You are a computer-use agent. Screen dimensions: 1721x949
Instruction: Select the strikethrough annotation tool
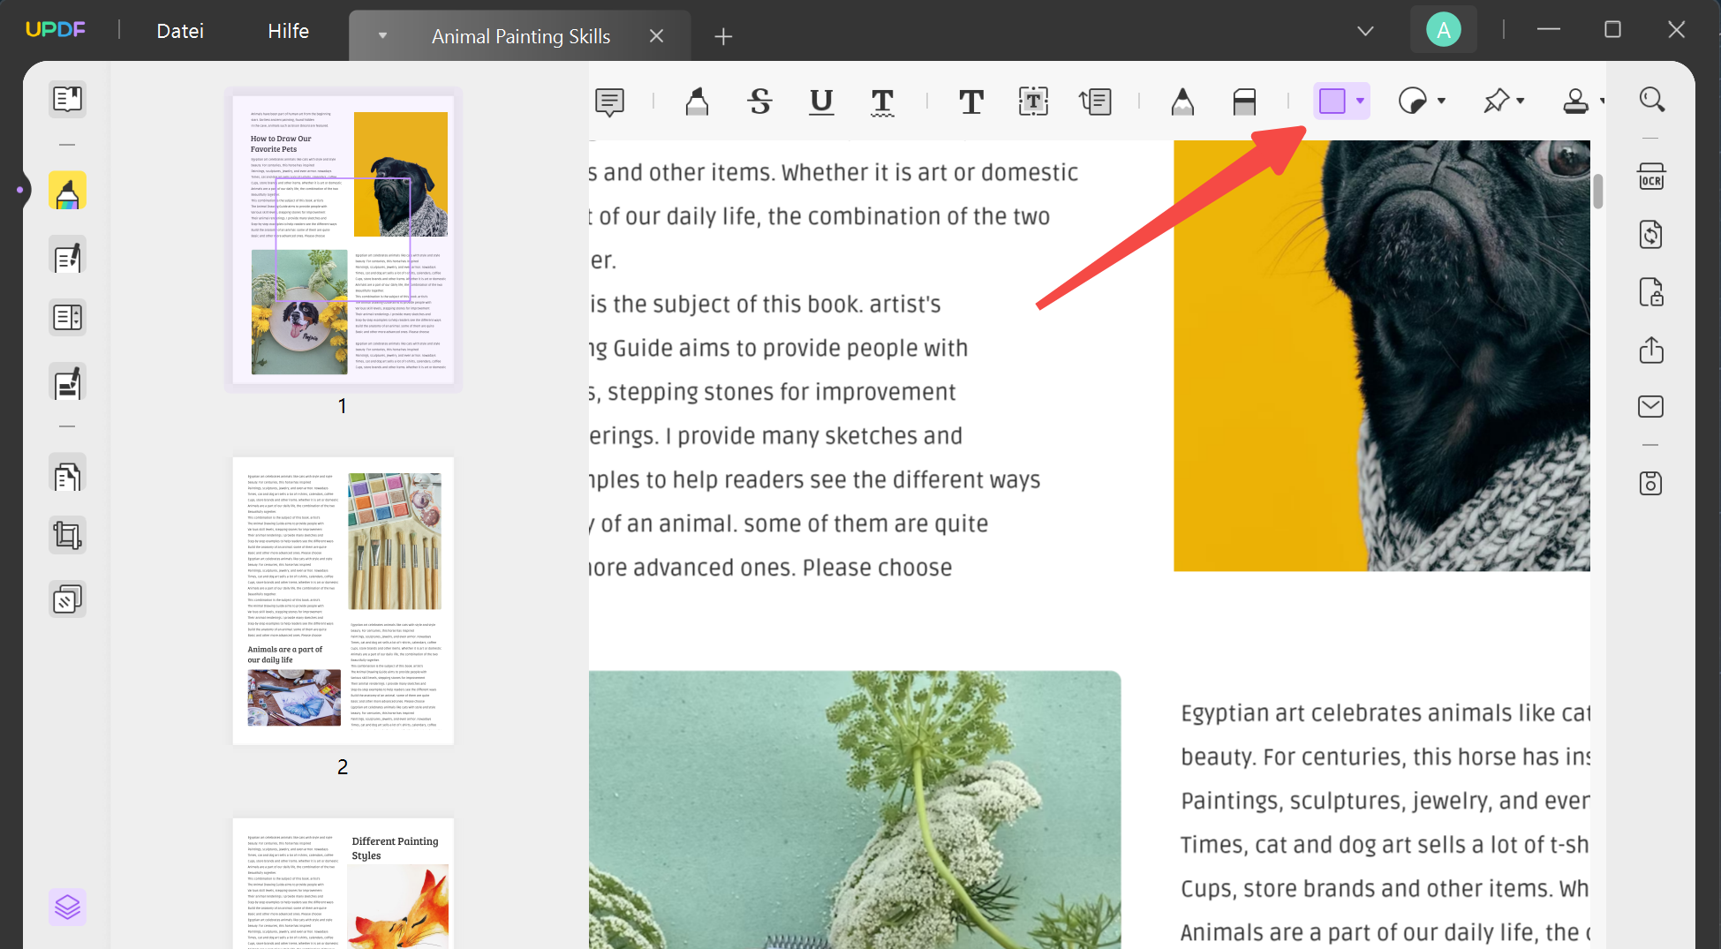tap(759, 102)
